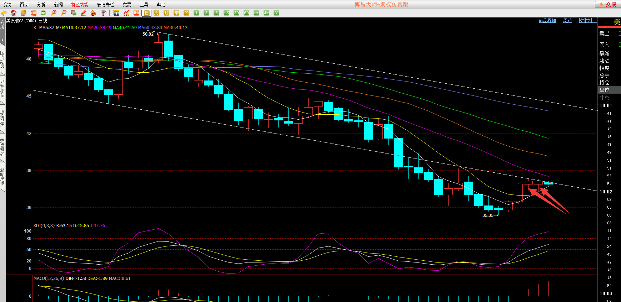Select the 15-minute period button
Image resolution: width=621 pixels, height=302 pixels.
(226, 13)
